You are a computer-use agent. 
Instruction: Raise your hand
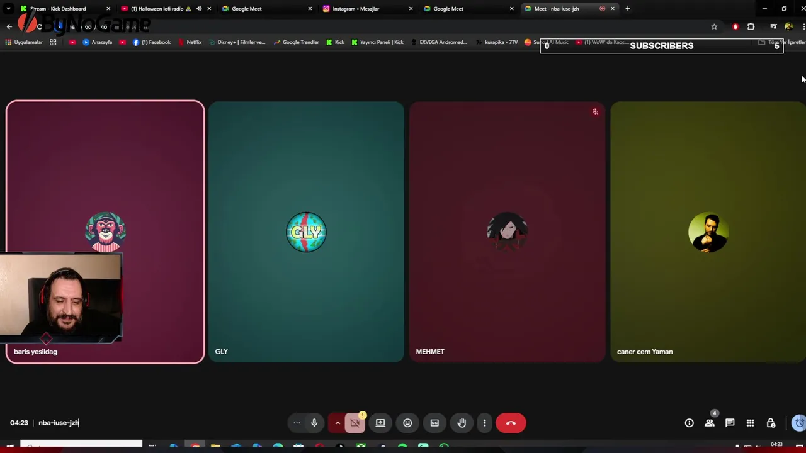click(x=462, y=423)
